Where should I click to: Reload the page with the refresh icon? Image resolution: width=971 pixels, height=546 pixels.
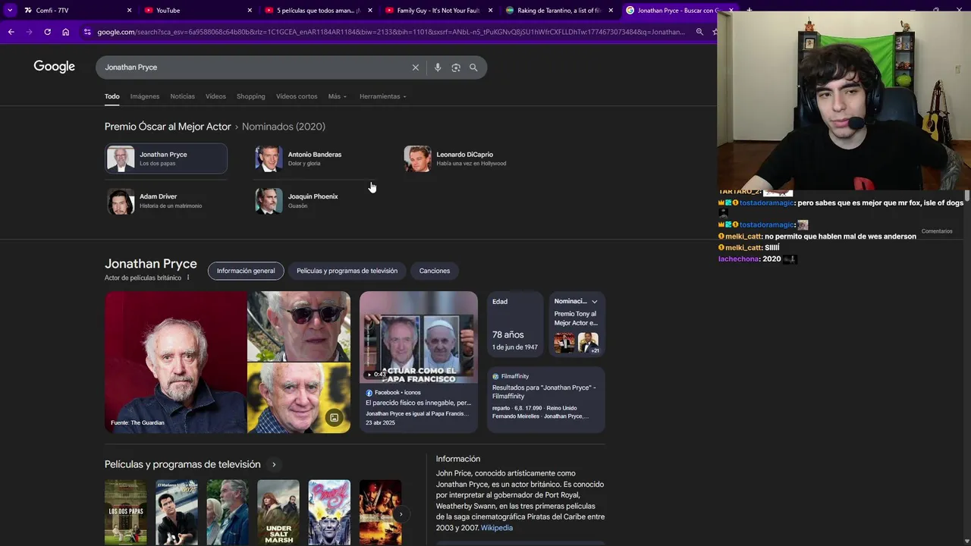(x=47, y=32)
